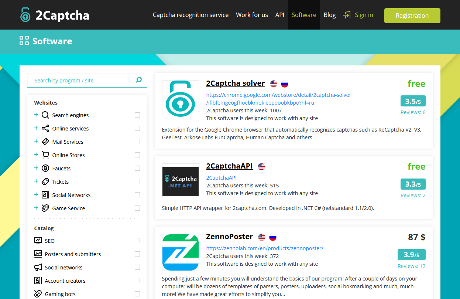Click the Sign in link

pos(364,15)
